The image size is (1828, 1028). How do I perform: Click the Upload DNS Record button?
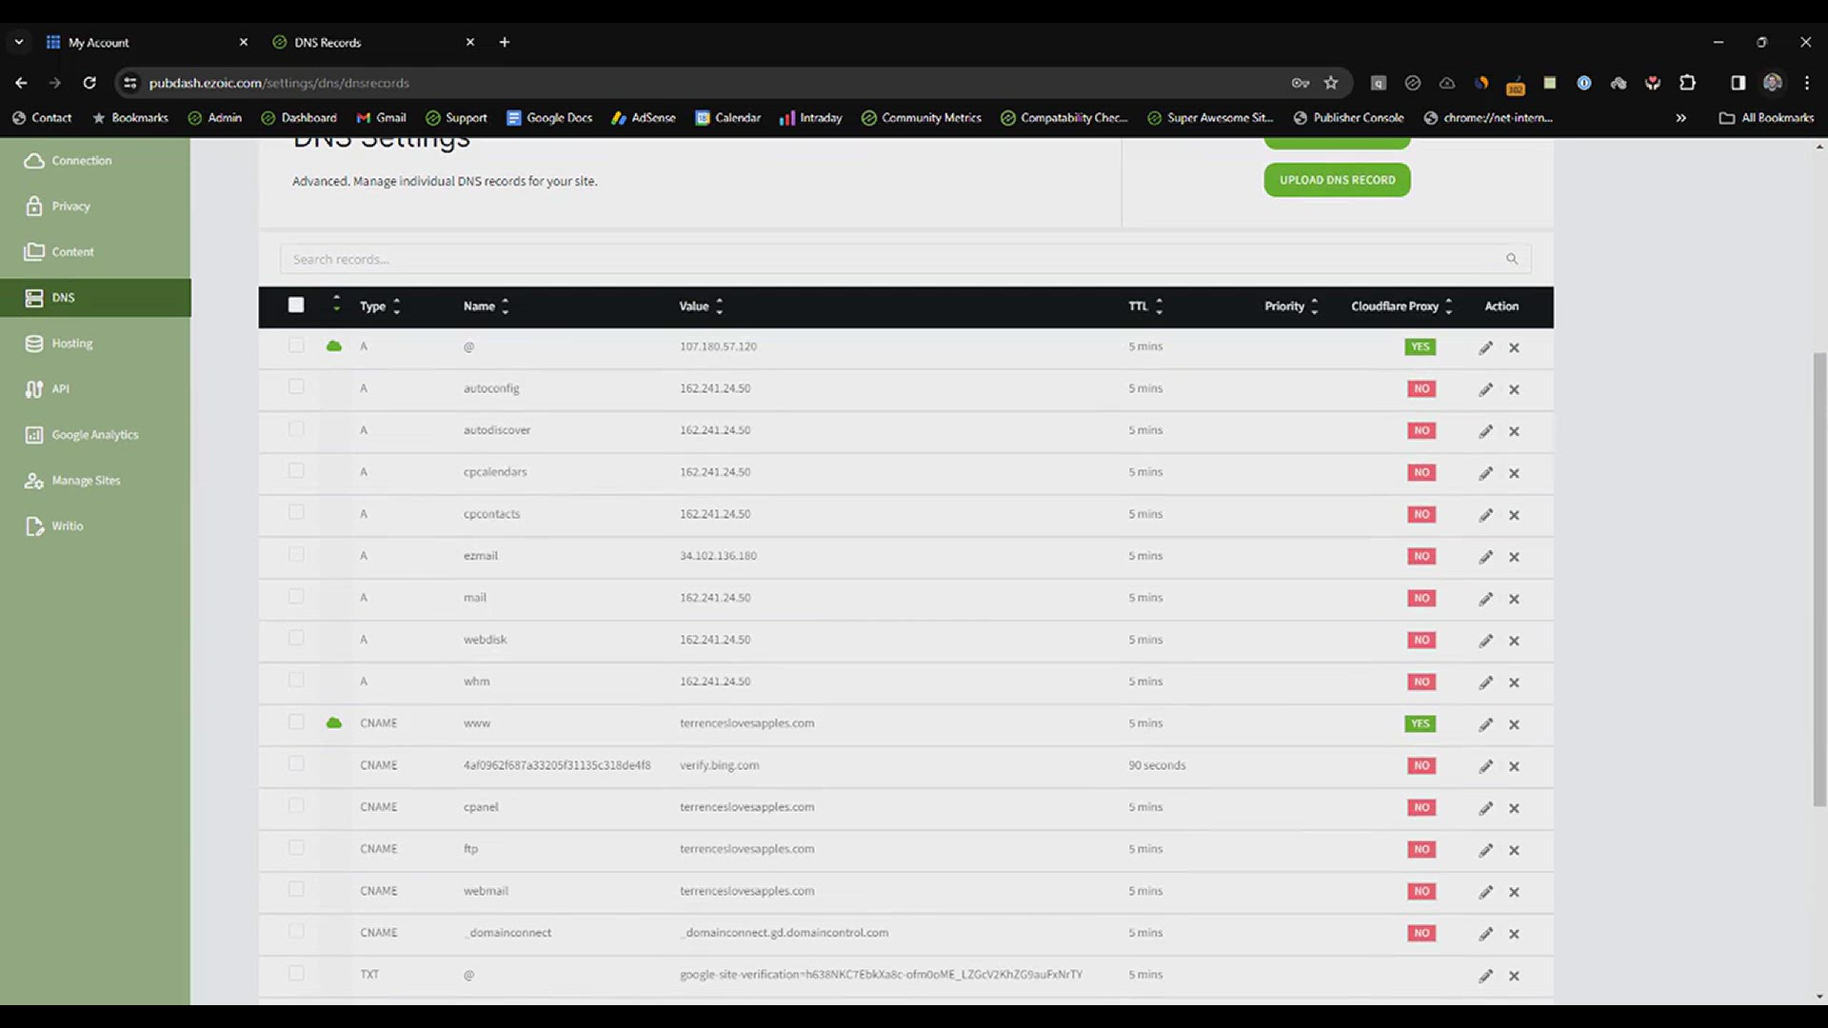pyautogui.click(x=1337, y=180)
